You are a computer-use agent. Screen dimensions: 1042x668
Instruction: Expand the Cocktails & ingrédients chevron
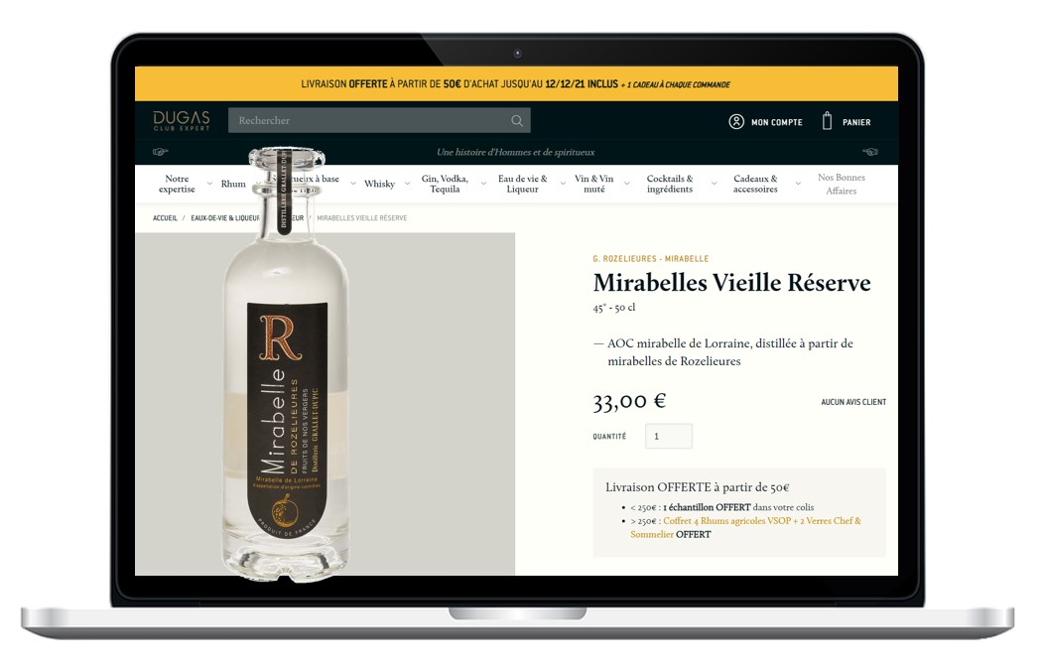714,184
